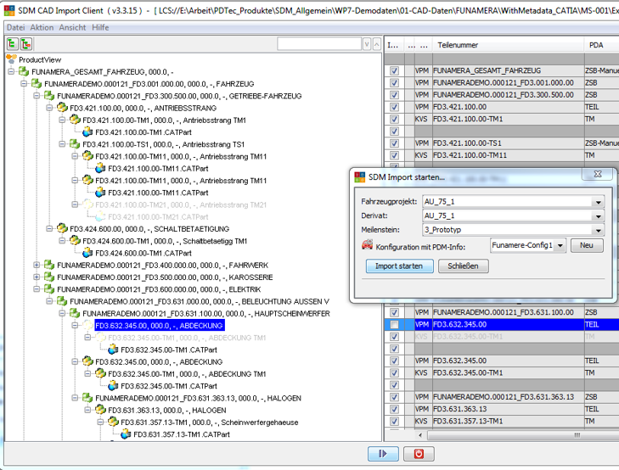
Task: Click FAHRWERK assembly icon
Action: (49, 265)
